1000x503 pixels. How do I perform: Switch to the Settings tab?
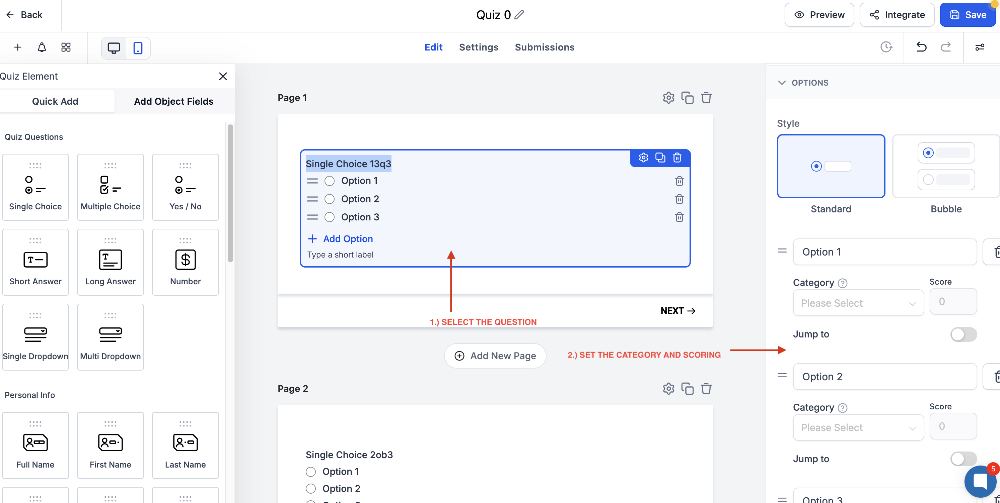pos(478,47)
